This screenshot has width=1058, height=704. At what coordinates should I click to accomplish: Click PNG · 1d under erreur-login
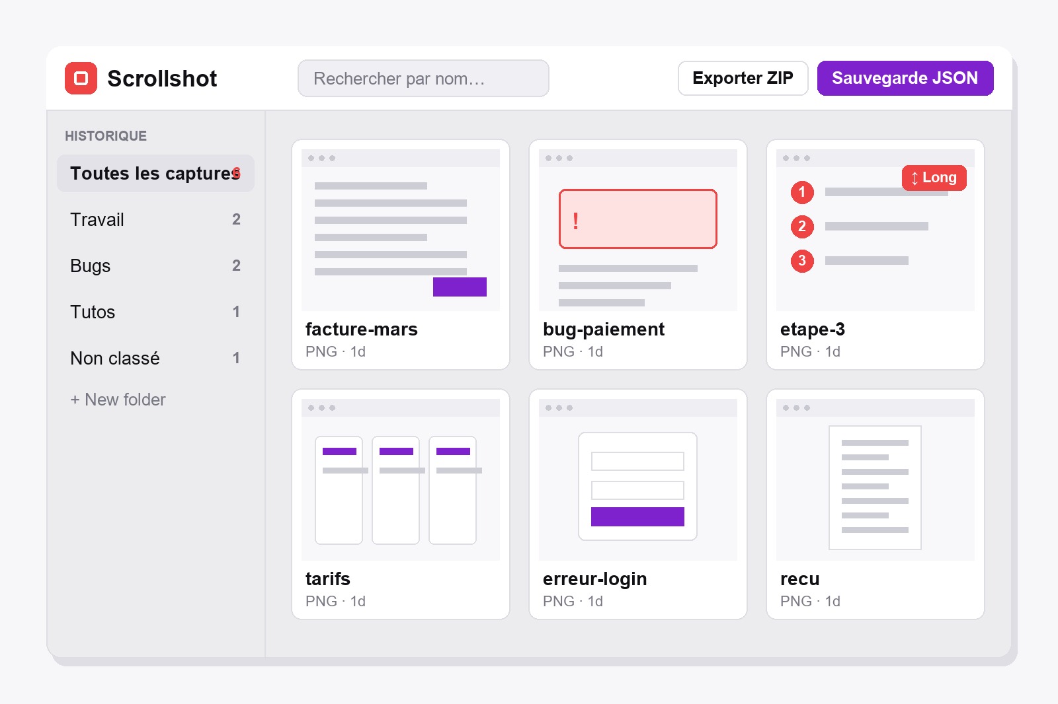coord(573,601)
